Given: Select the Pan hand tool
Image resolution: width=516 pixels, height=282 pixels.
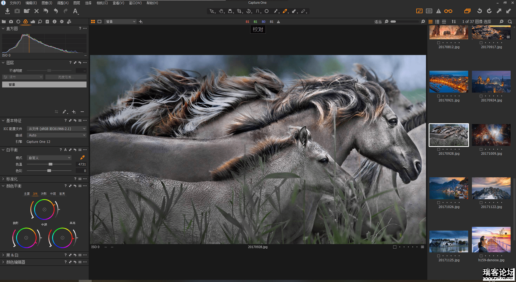Looking at the screenshot, I should click(221, 11).
